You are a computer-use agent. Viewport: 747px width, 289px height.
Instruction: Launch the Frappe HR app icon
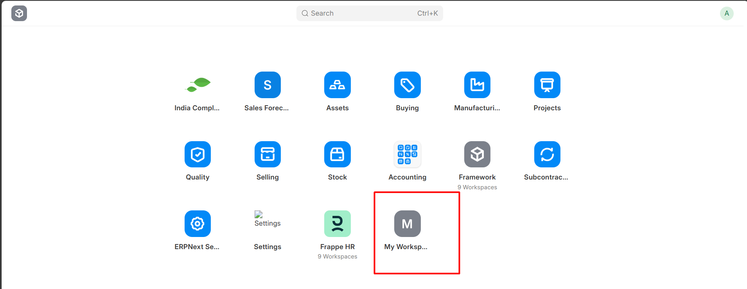337,224
